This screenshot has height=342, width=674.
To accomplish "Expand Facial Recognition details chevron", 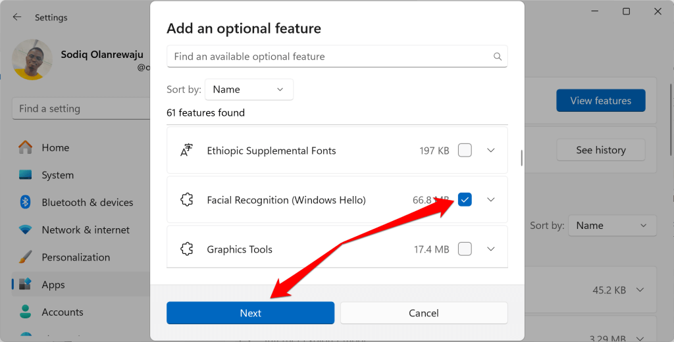I will pyautogui.click(x=490, y=200).
